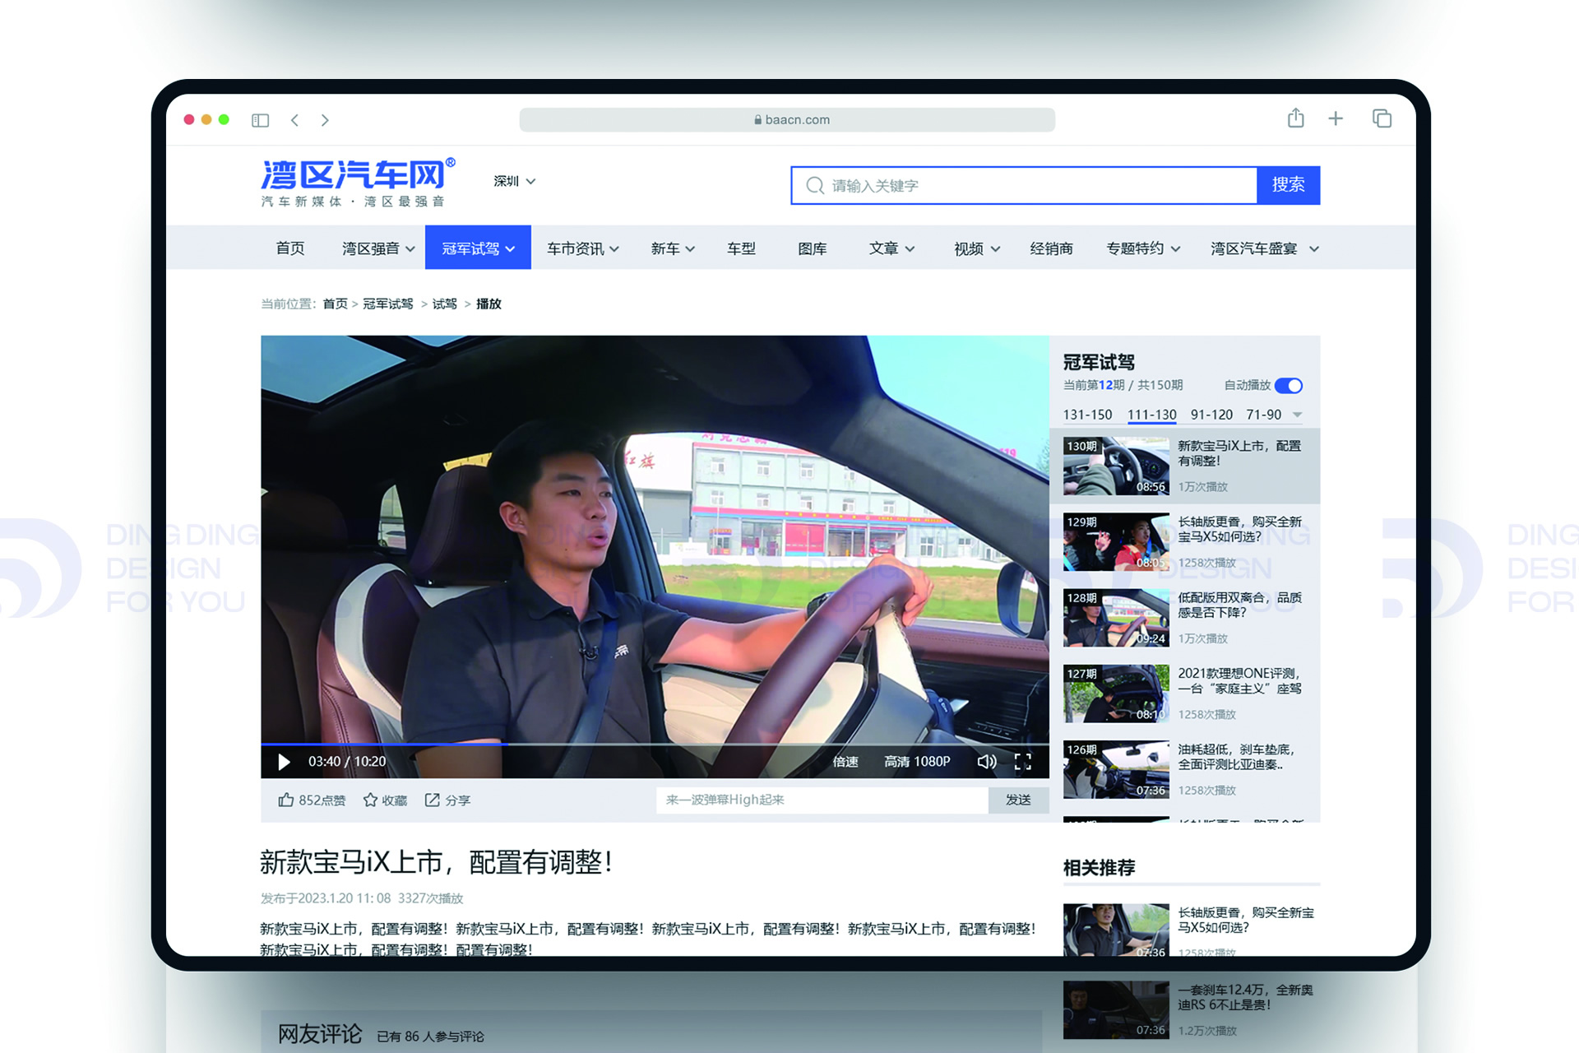Select the 131-150 episode range tab
Viewport: 1579px width, 1053px height.
pyautogui.click(x=1087, y=415)
